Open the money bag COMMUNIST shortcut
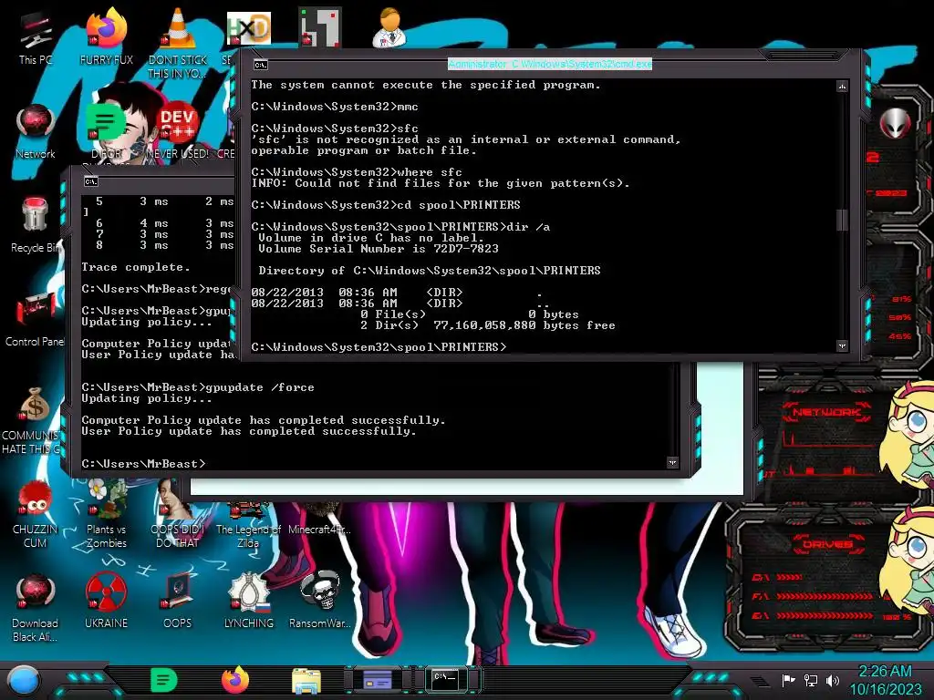 (x=34, y=420)
